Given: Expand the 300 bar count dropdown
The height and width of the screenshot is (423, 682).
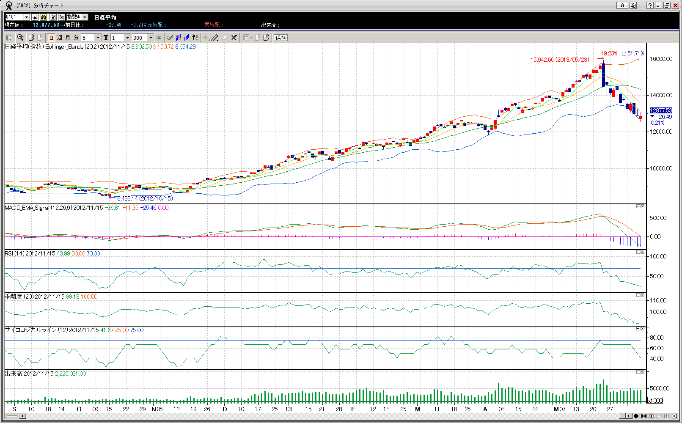Looking at the screenshot, I should coord(151,38).
